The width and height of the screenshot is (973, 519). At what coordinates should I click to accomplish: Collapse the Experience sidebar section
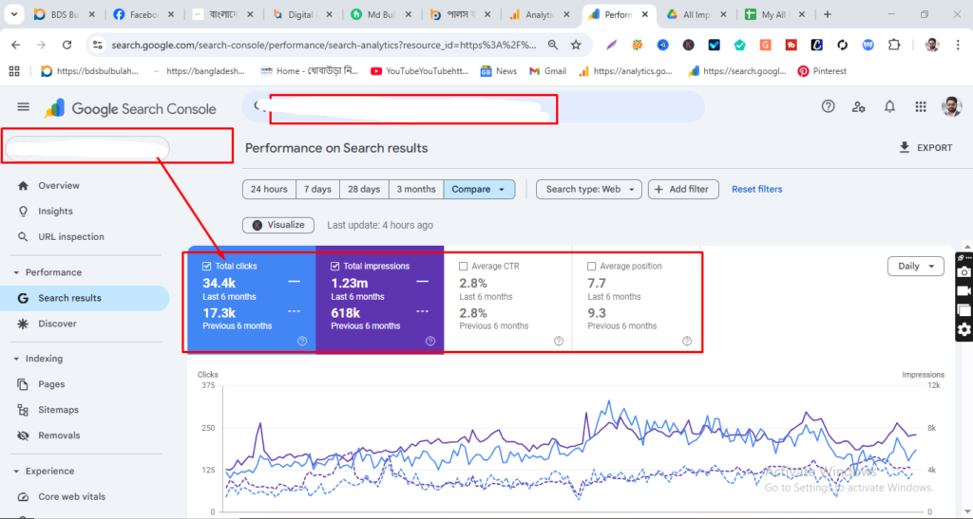tap(16, 472)
